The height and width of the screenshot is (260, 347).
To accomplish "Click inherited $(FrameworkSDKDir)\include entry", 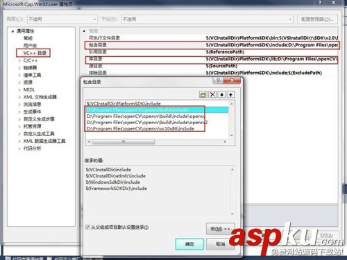I will tap(117, 189).
